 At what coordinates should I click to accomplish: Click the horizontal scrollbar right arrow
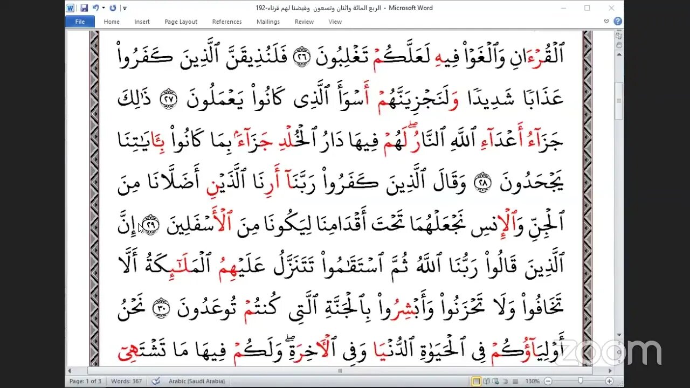coord(610,371)
